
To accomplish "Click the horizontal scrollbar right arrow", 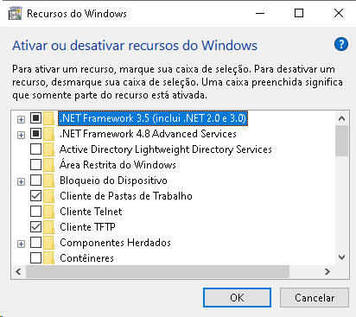I will [x=327, y=271].
